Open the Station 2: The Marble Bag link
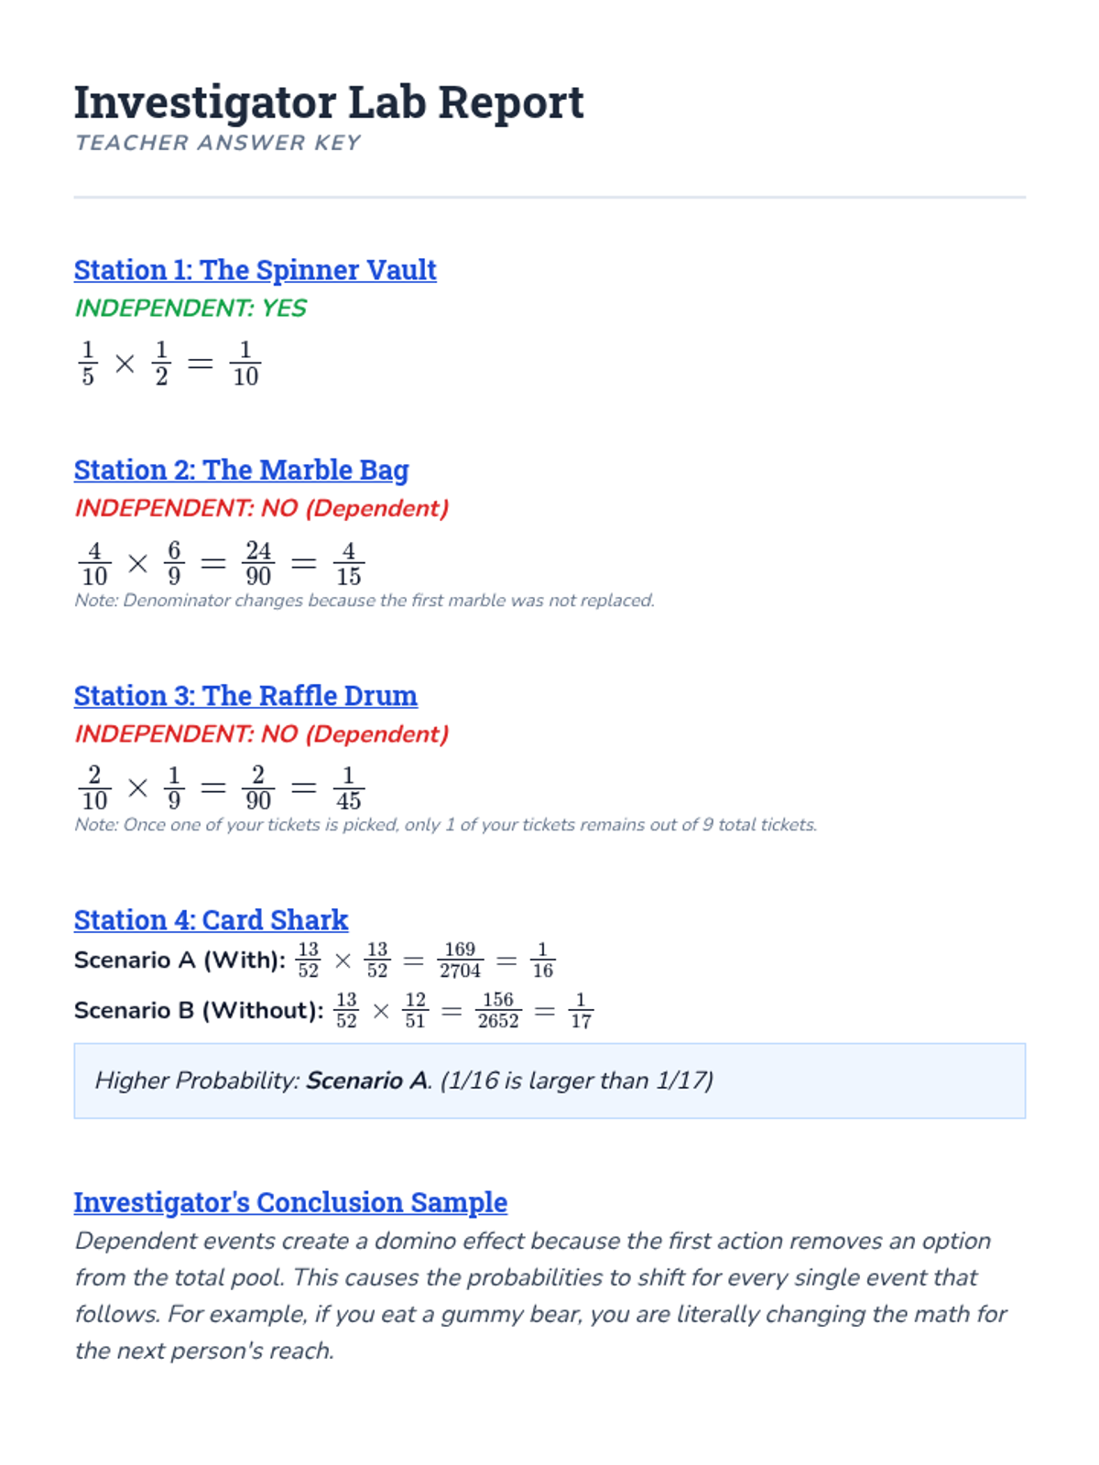 (241, 470)
